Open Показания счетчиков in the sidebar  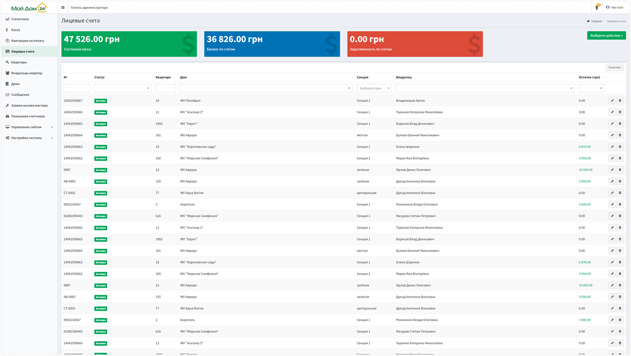[28, 116]
